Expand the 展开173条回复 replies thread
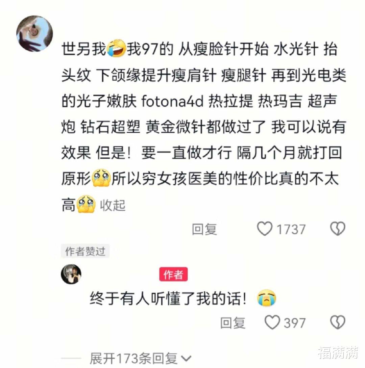Screen dimensions: 365x368 click(141, 358)
